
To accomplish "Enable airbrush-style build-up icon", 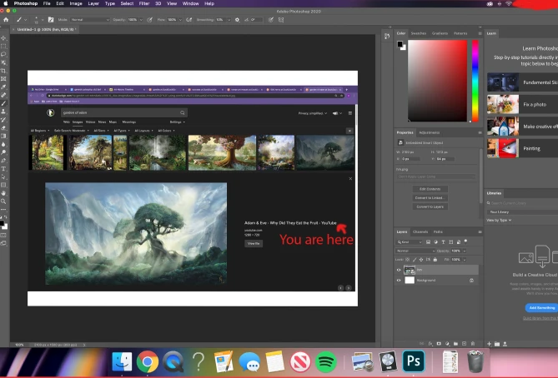I will click(x=189, y=20).
